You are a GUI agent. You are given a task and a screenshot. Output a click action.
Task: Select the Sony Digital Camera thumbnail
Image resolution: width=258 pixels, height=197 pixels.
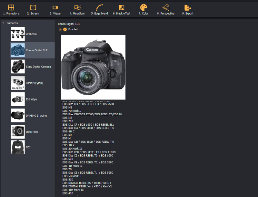click(18, 67)
